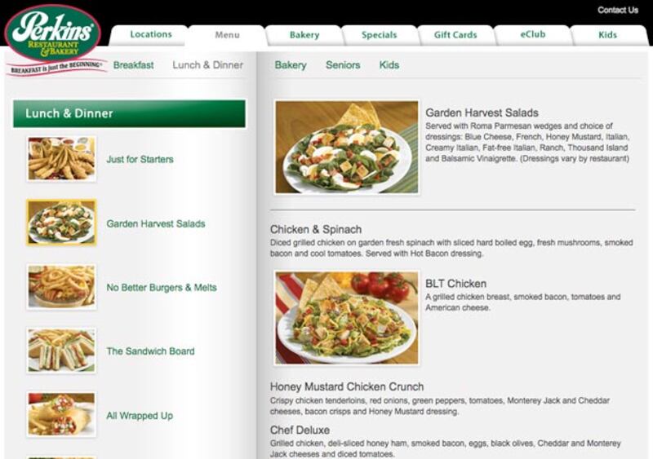This screenshot has height=459, width=653.
Task: Open The Sandwich Board text link
Action: 150,351
